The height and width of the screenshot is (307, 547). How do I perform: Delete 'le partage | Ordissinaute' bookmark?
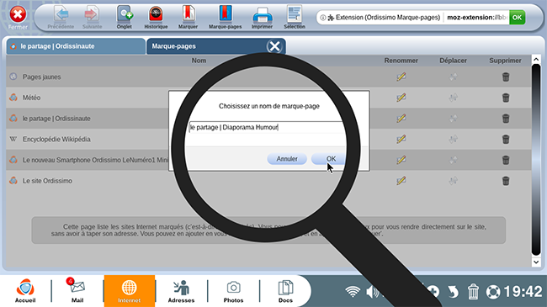pos(506,119)
